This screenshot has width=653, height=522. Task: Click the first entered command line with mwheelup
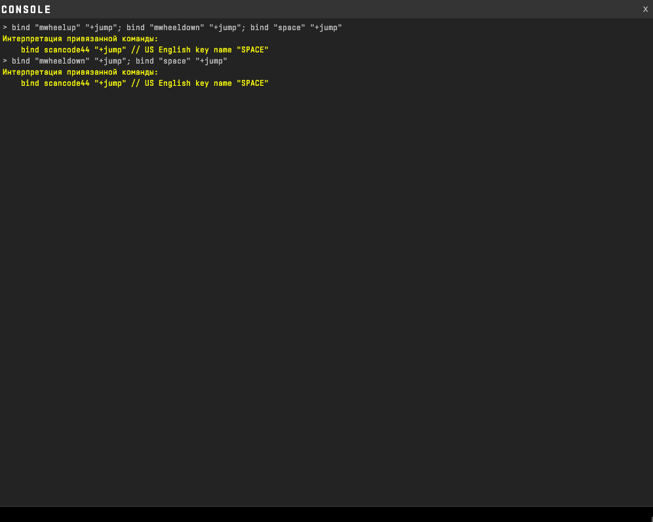pyautogui.click(x=172, y=28)
